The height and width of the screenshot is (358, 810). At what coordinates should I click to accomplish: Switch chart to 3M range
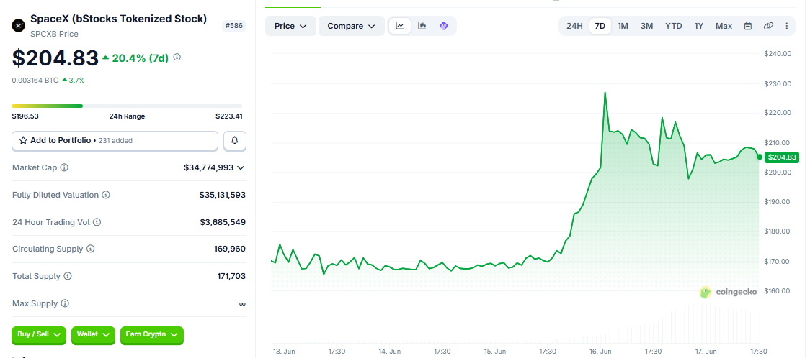pyautogui.click(x=646, y=26)
